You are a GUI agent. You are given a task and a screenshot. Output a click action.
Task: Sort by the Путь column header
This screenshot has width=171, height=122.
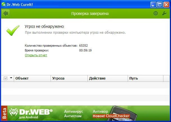tap(146, 78)
